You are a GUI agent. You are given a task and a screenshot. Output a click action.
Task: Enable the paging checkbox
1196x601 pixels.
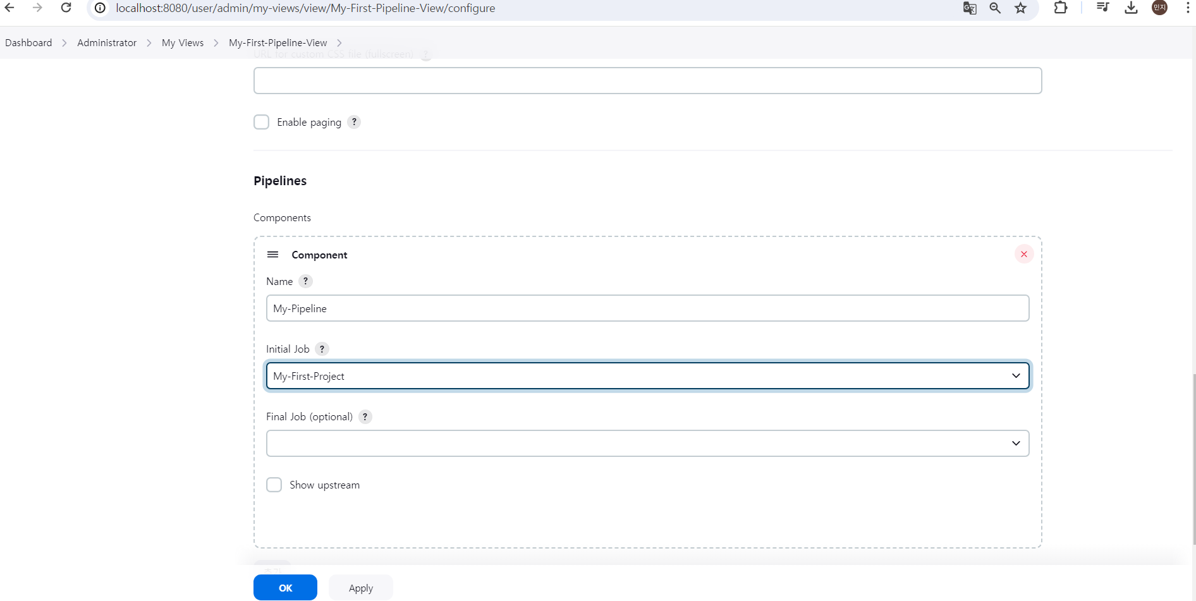pos(261,122)
